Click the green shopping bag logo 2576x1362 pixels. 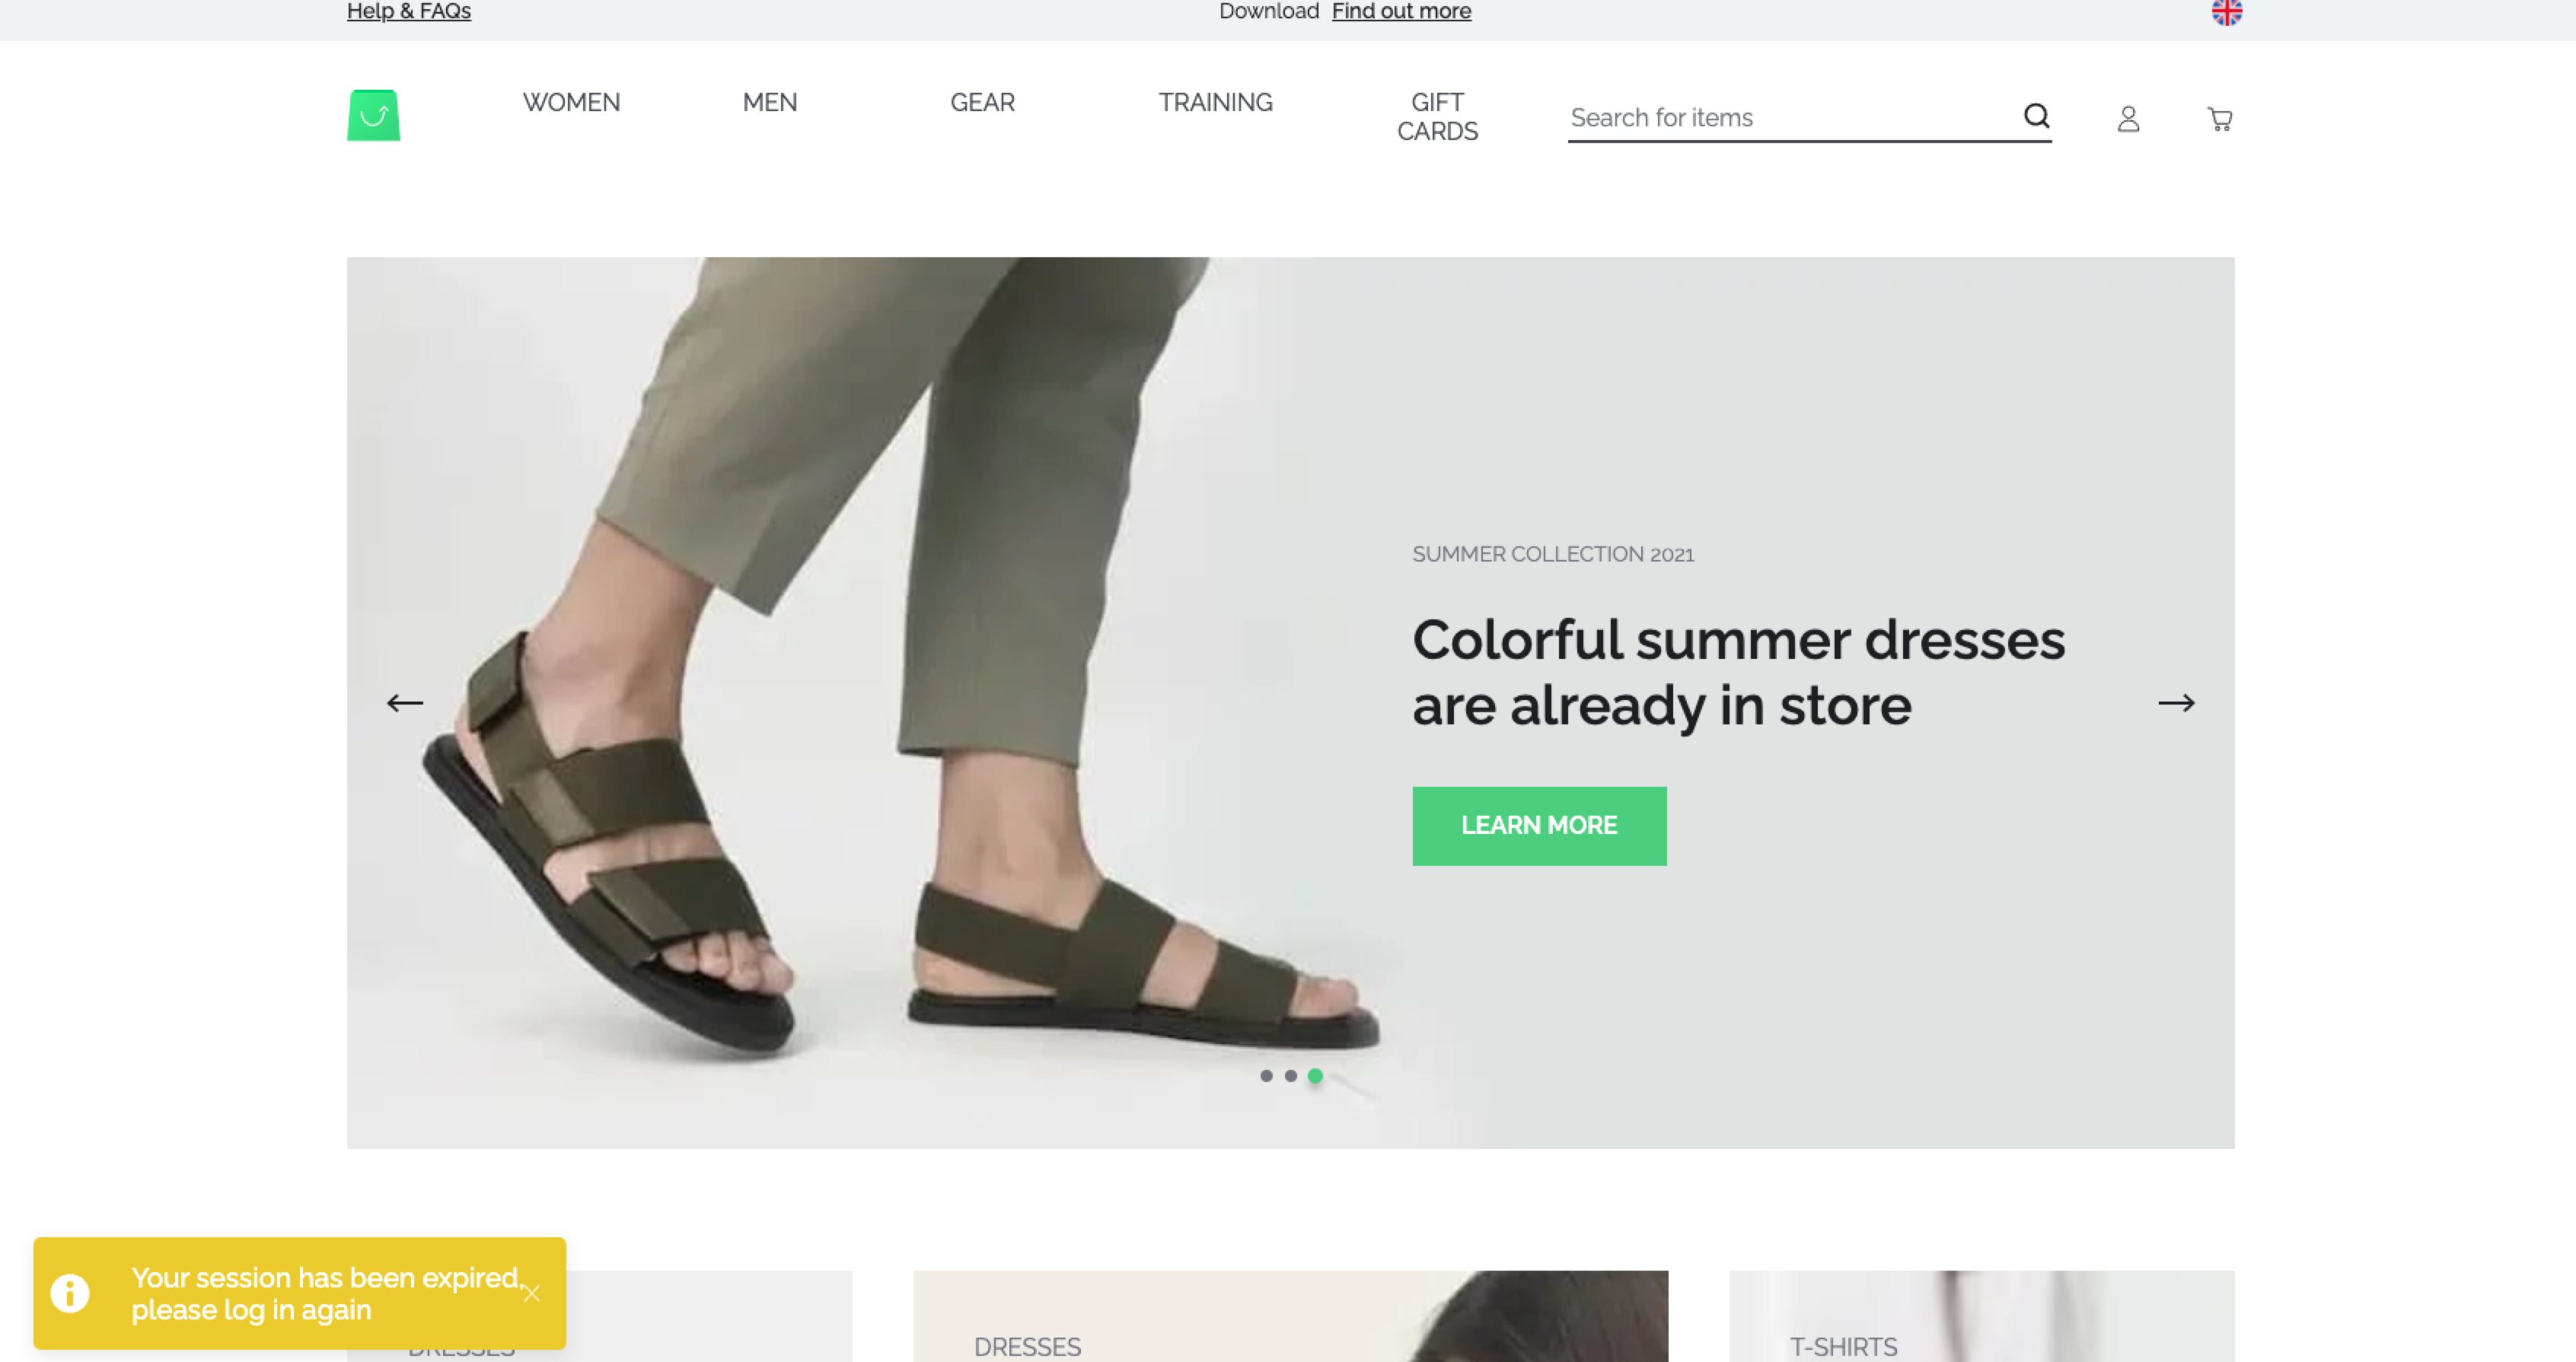373,116
